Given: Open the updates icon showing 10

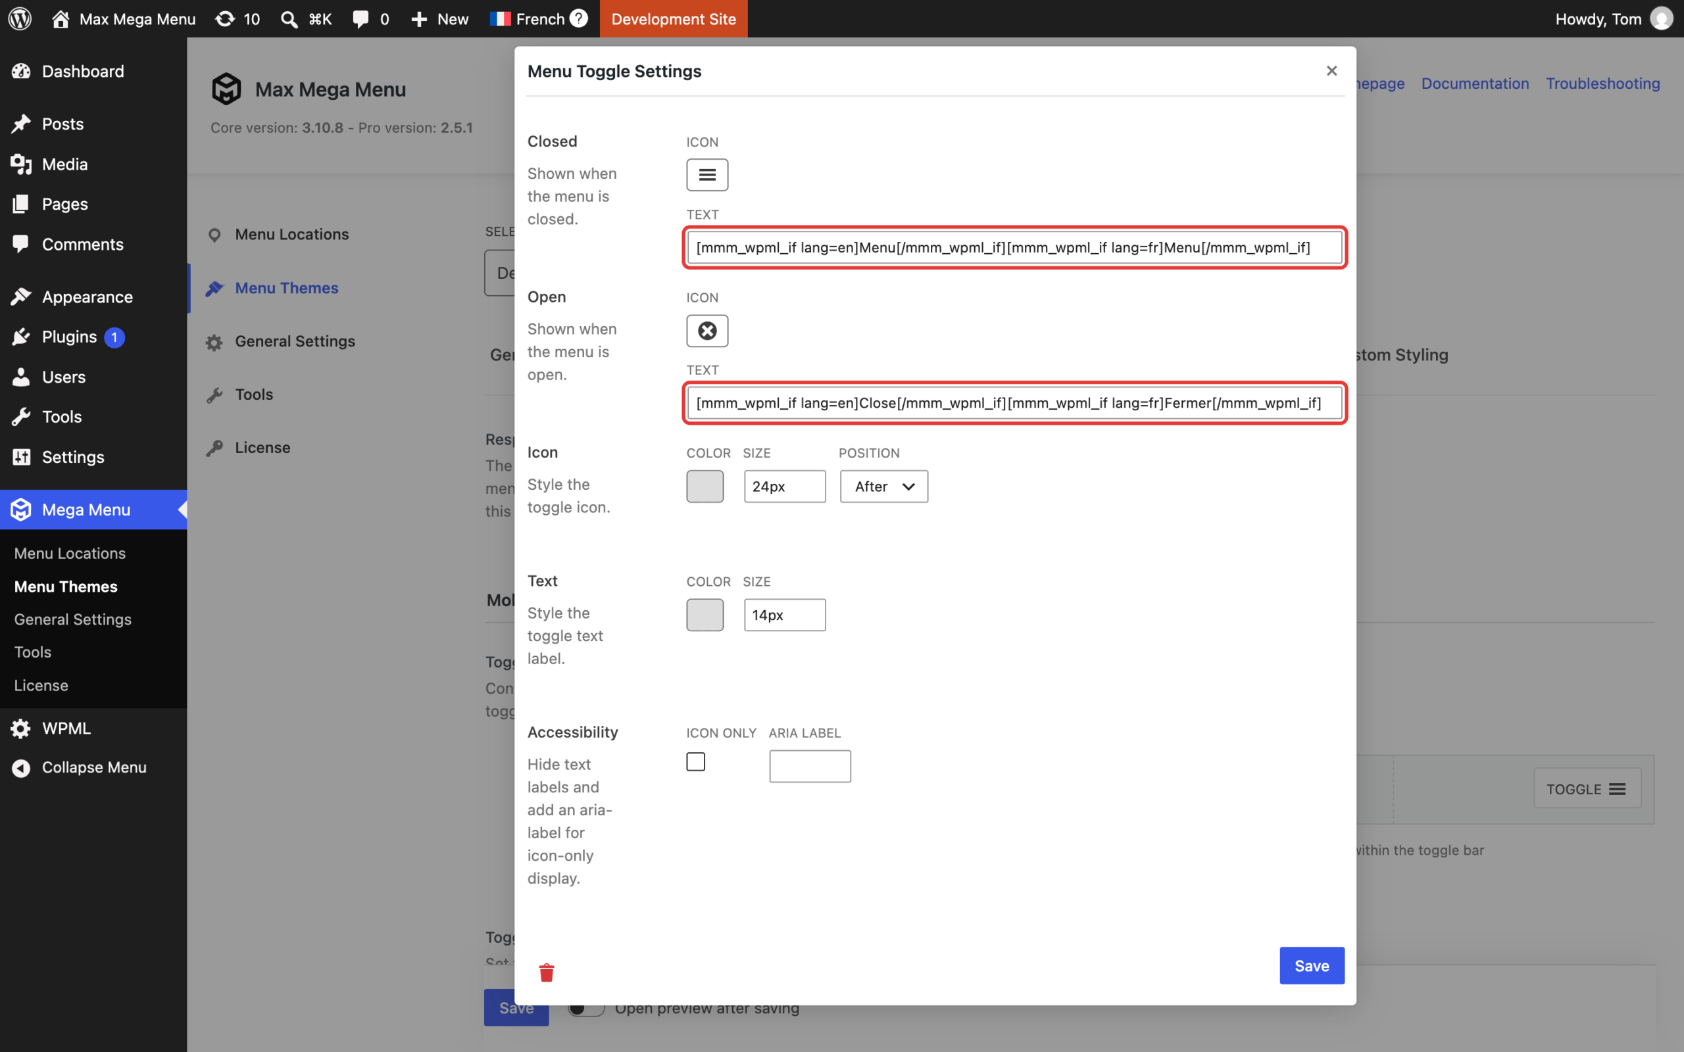Looking at the screenshot, I should [237, 19].
